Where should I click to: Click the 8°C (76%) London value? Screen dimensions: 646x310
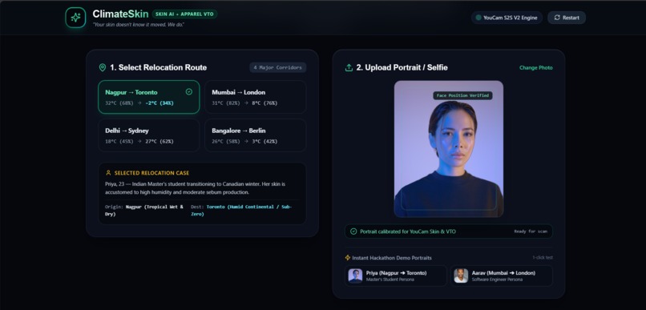tap(264, 103)
